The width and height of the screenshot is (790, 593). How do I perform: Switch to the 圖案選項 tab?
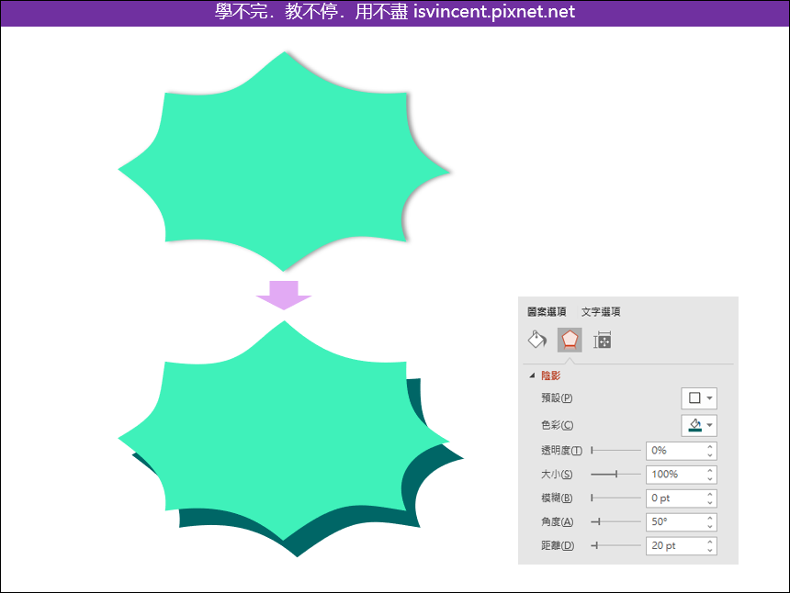(547, 311)
